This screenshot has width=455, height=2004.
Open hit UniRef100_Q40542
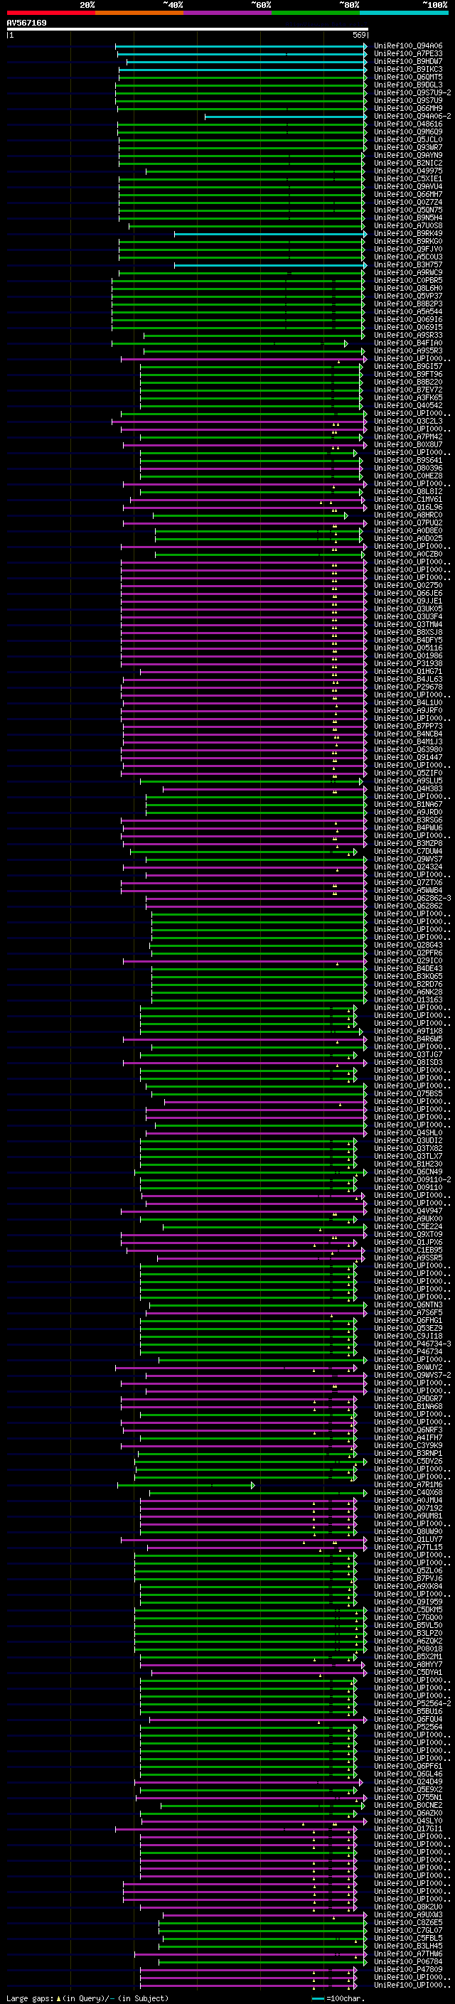pyautogui.click(x=407, y=406)
